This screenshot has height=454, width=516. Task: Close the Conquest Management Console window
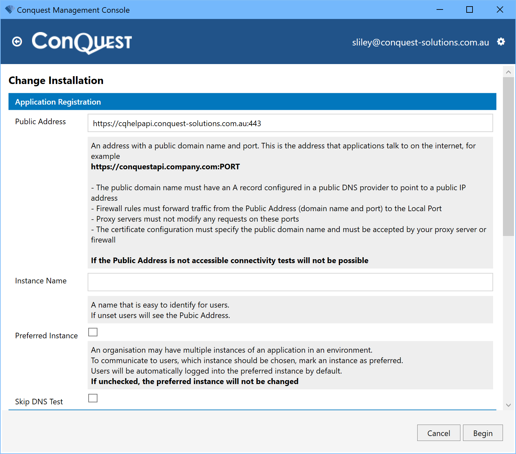click(500, 9)
